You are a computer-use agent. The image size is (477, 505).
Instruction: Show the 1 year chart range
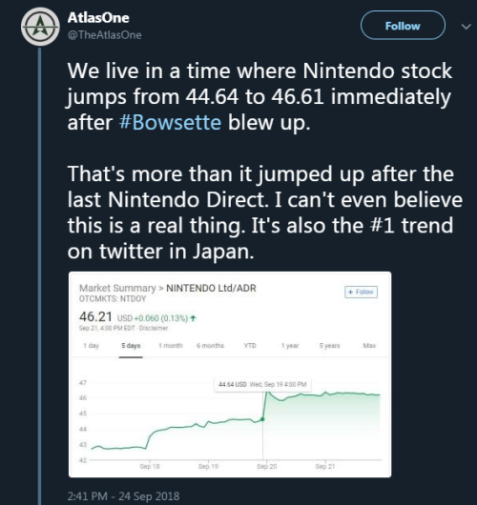coord(290,346)
